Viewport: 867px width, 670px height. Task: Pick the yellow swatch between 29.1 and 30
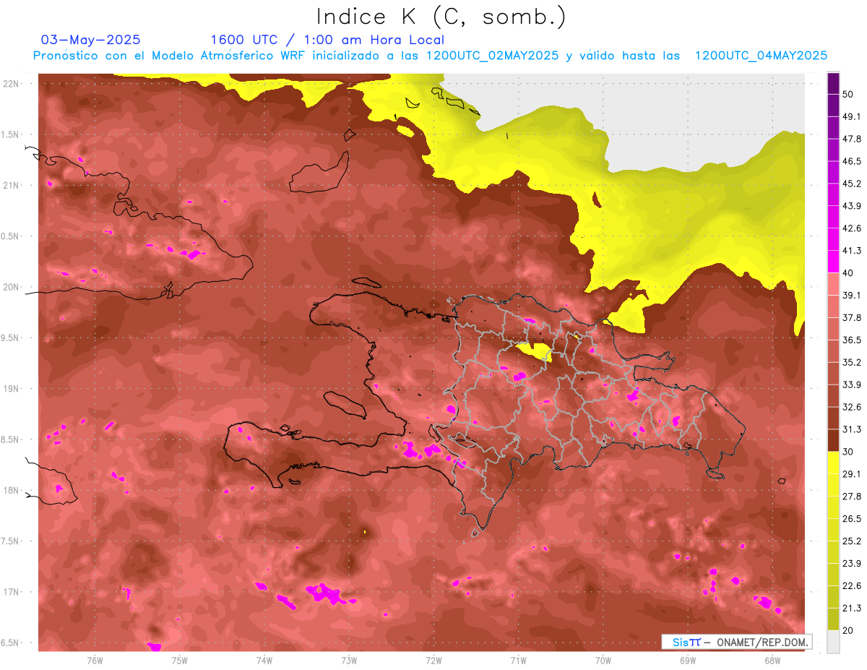click(833, 463)
